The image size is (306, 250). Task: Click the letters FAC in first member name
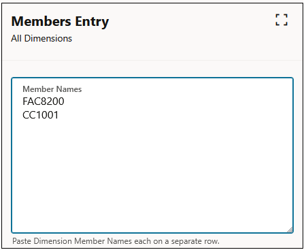(x=31, y=101)
